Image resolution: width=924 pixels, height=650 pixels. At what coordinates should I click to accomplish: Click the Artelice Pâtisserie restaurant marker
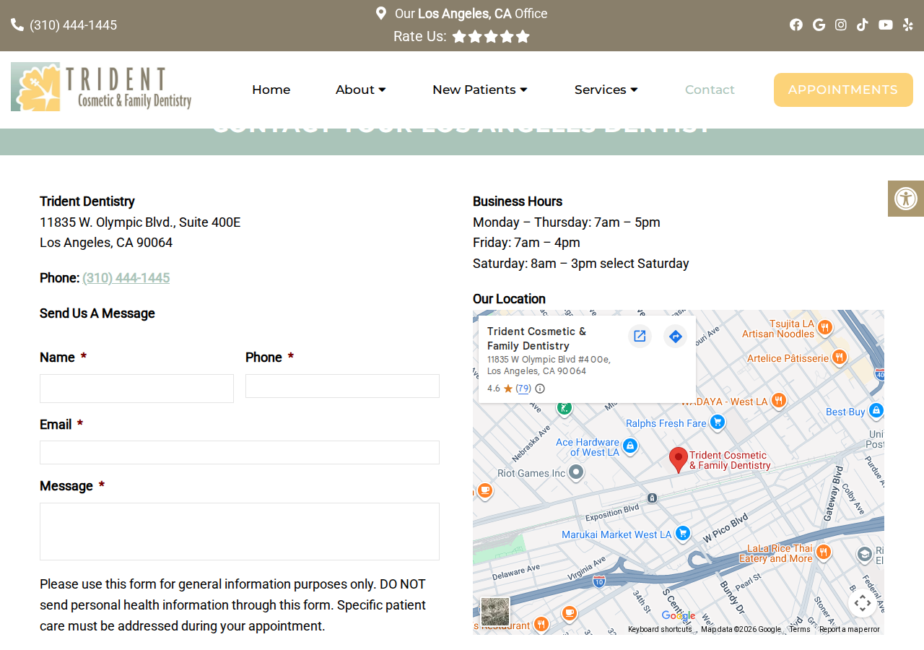coord(839,357)
